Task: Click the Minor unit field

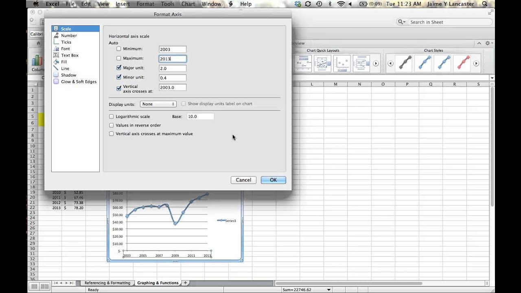Action: coord(173,78)
